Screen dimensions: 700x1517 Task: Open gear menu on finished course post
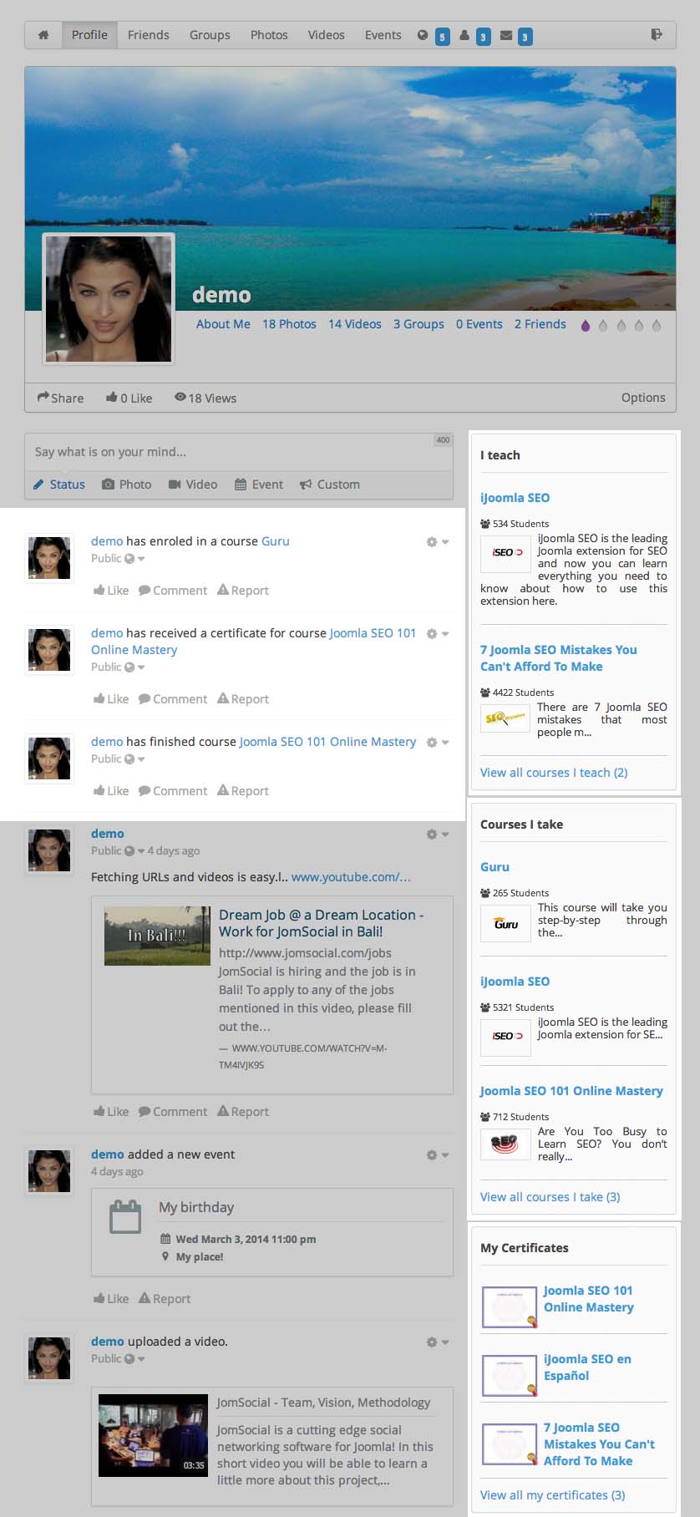tap(437, 743)
